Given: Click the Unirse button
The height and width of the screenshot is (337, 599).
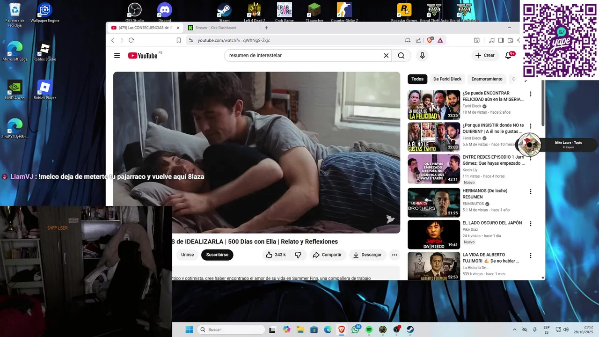Looking at the screenshot, I should coord(187,255).
